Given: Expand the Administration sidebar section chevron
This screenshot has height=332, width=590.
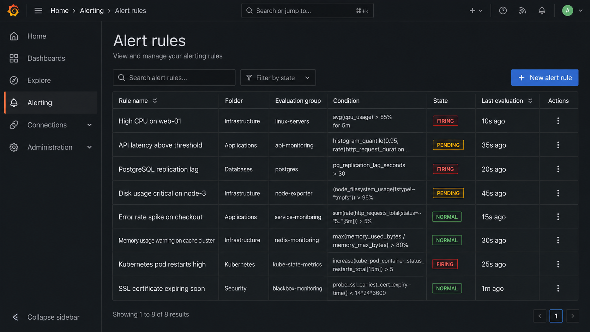Looking at the screenshot, I should pyautogui.click(x=89, y=147).
